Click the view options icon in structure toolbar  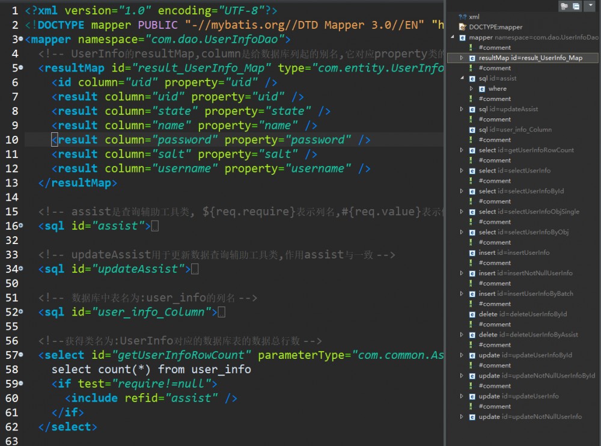[578, 5]
